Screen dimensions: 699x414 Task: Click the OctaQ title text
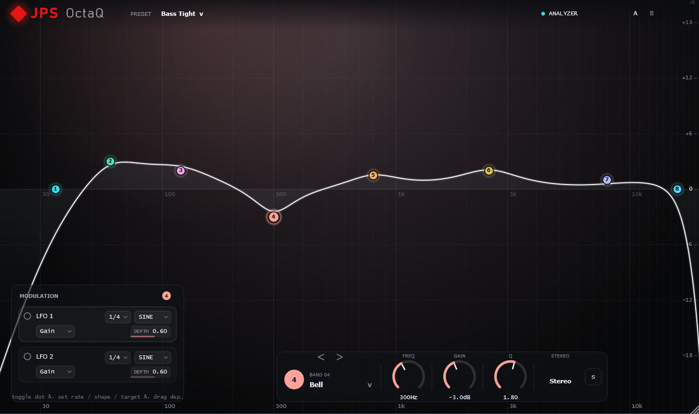click(x=85, y=13)
